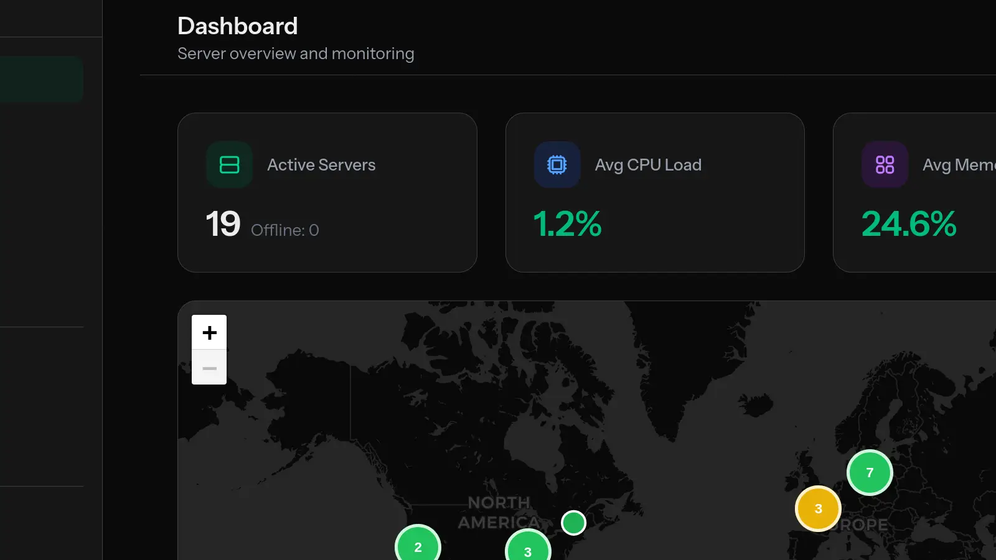The width and height of the screenshot is (996, 560).
Task: Select the highlighted sidebar navigation item
Action: [x=40, y=78]
